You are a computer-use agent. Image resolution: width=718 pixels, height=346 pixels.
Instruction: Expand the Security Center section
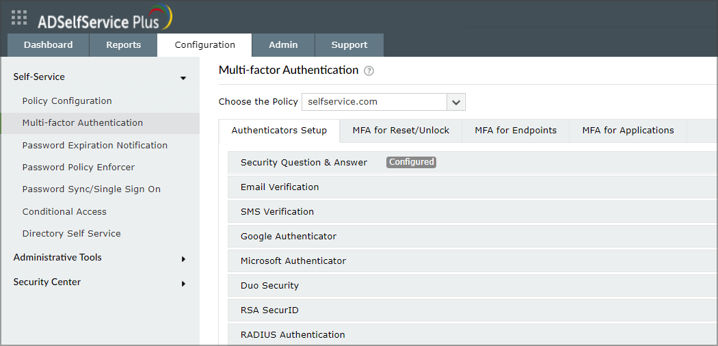pyautogui.click(x=183, y=283)
